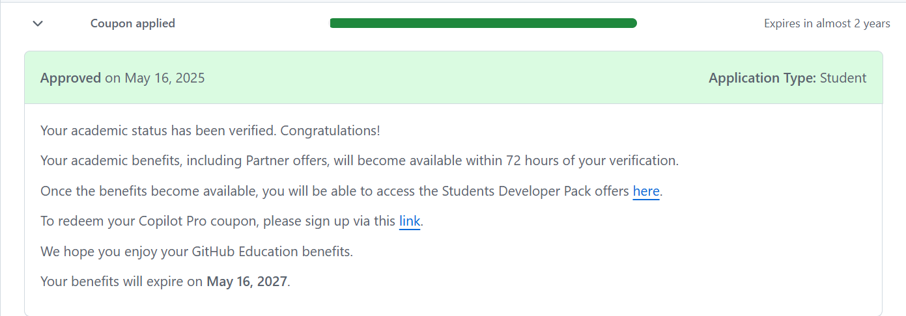Click the bold Approved status label

pyautogui.click(x=70, y=78)
